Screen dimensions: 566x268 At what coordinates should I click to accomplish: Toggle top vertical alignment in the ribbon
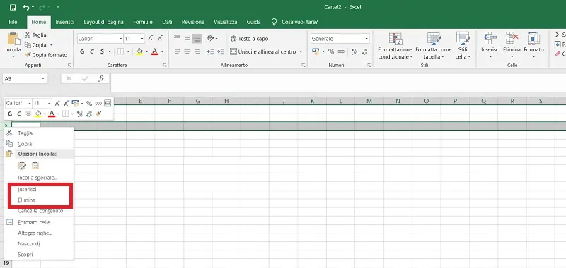(x=177, y=38)
